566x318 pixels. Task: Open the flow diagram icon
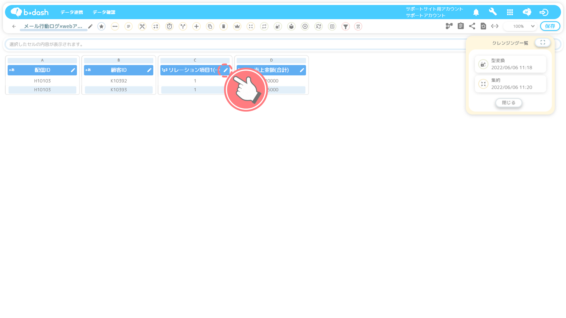[x=449, y=26]
